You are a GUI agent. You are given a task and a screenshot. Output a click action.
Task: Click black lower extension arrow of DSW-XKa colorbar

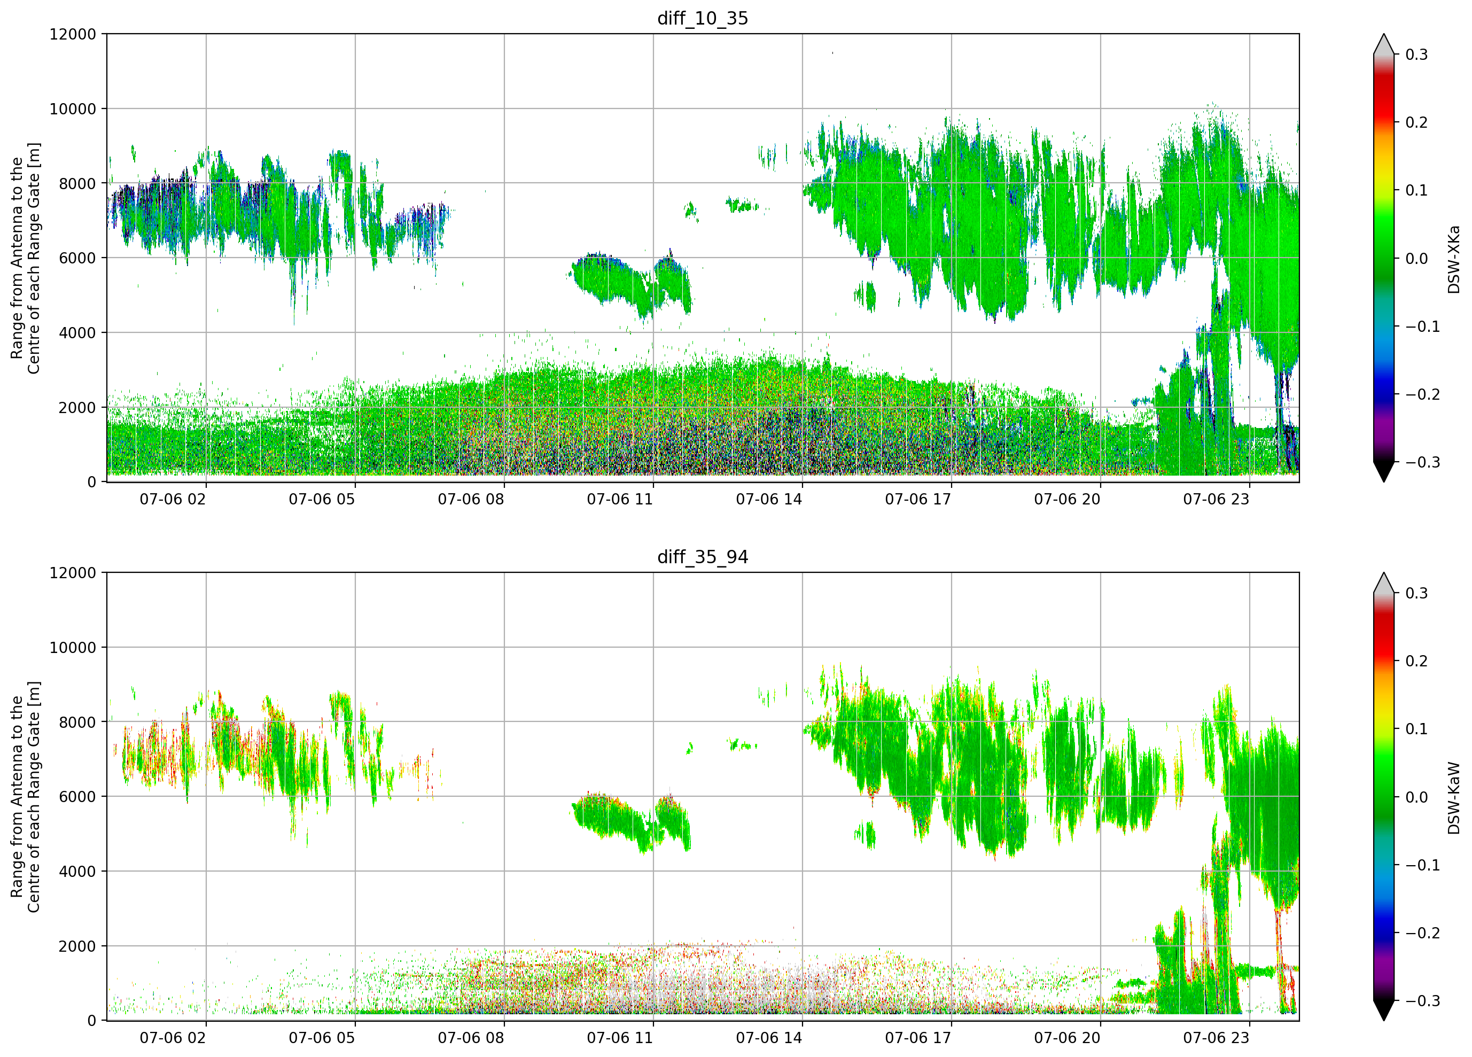coord(1384,471)
